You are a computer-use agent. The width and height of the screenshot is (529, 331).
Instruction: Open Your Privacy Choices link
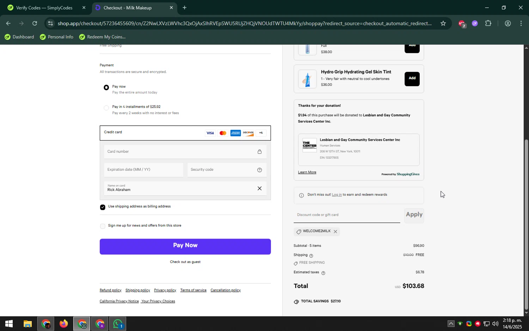[x=158, y=301]
